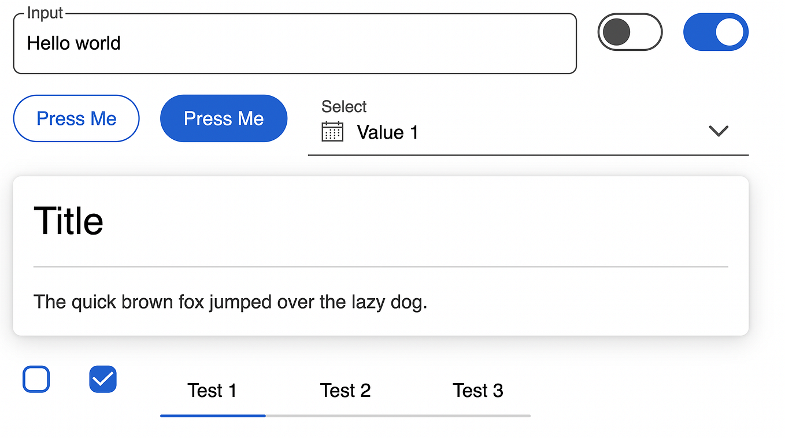Check the empty unchecked checkbox
The image size is (785, 438).
36,380
